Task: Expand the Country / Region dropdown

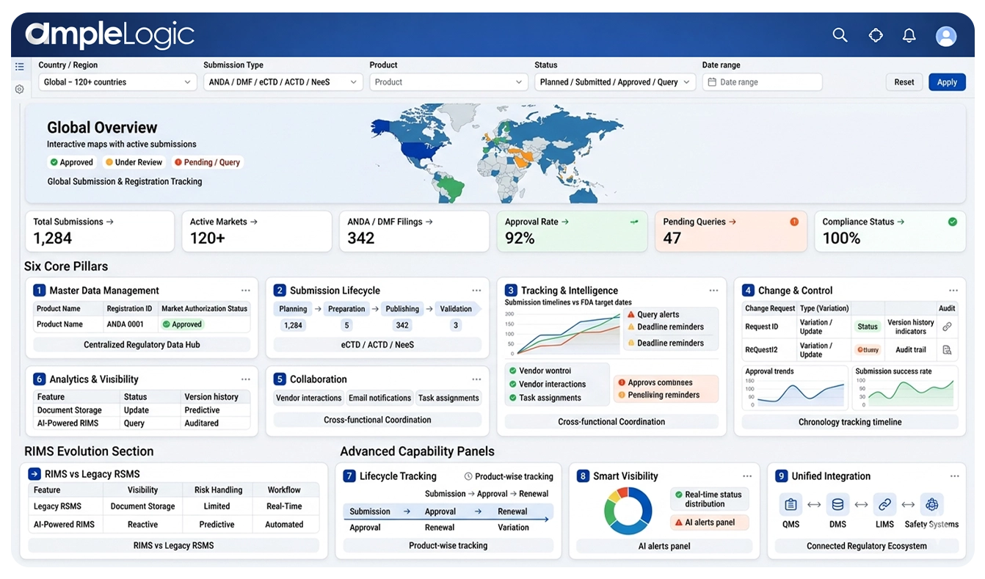Action: point(117,82)
